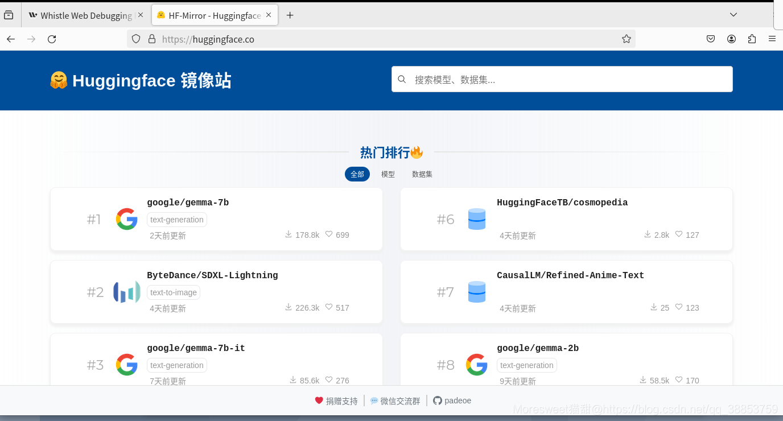Click the search magnifier icon
Image resolution: width=783 pixels, height=421 pixels.
tap(402, 80)
